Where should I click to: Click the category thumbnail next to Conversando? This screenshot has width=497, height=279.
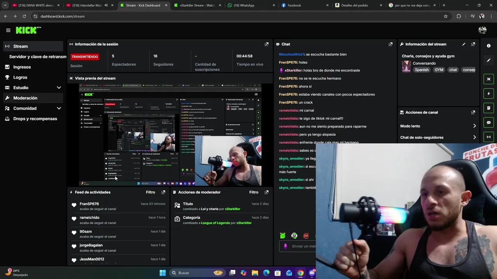click(406, 66)
